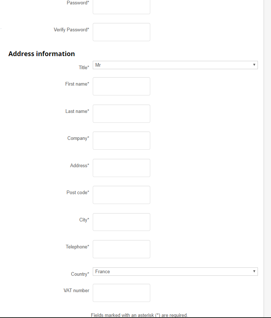The image size is (271, 318).
Task: Focus the VAT number field
Action: (x=121, y=293)
